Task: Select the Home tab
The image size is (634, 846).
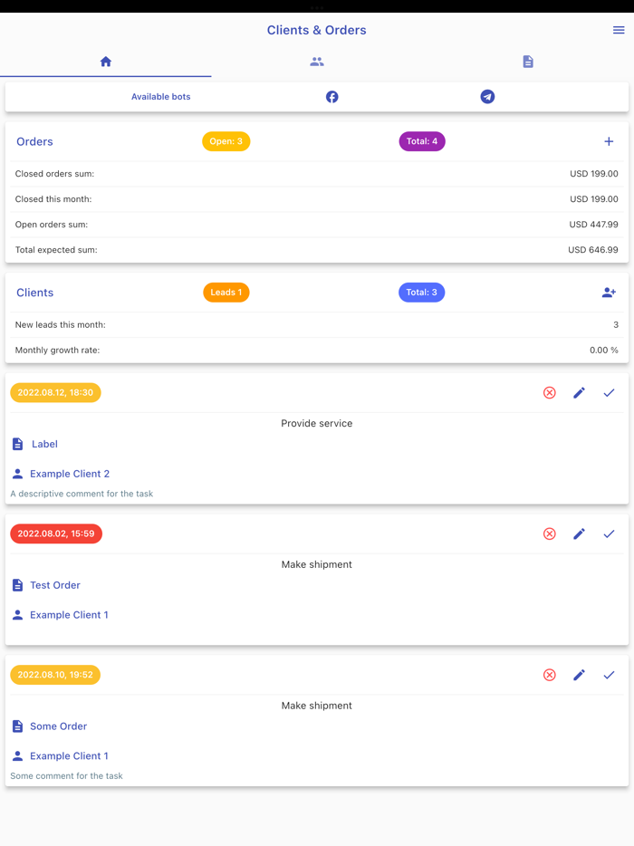Action: [x=106, y=62]
